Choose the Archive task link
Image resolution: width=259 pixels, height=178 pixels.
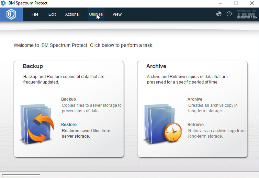pos(195,99)
